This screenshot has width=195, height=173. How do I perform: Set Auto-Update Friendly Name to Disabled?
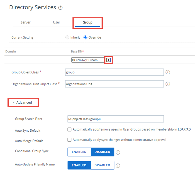103,165
